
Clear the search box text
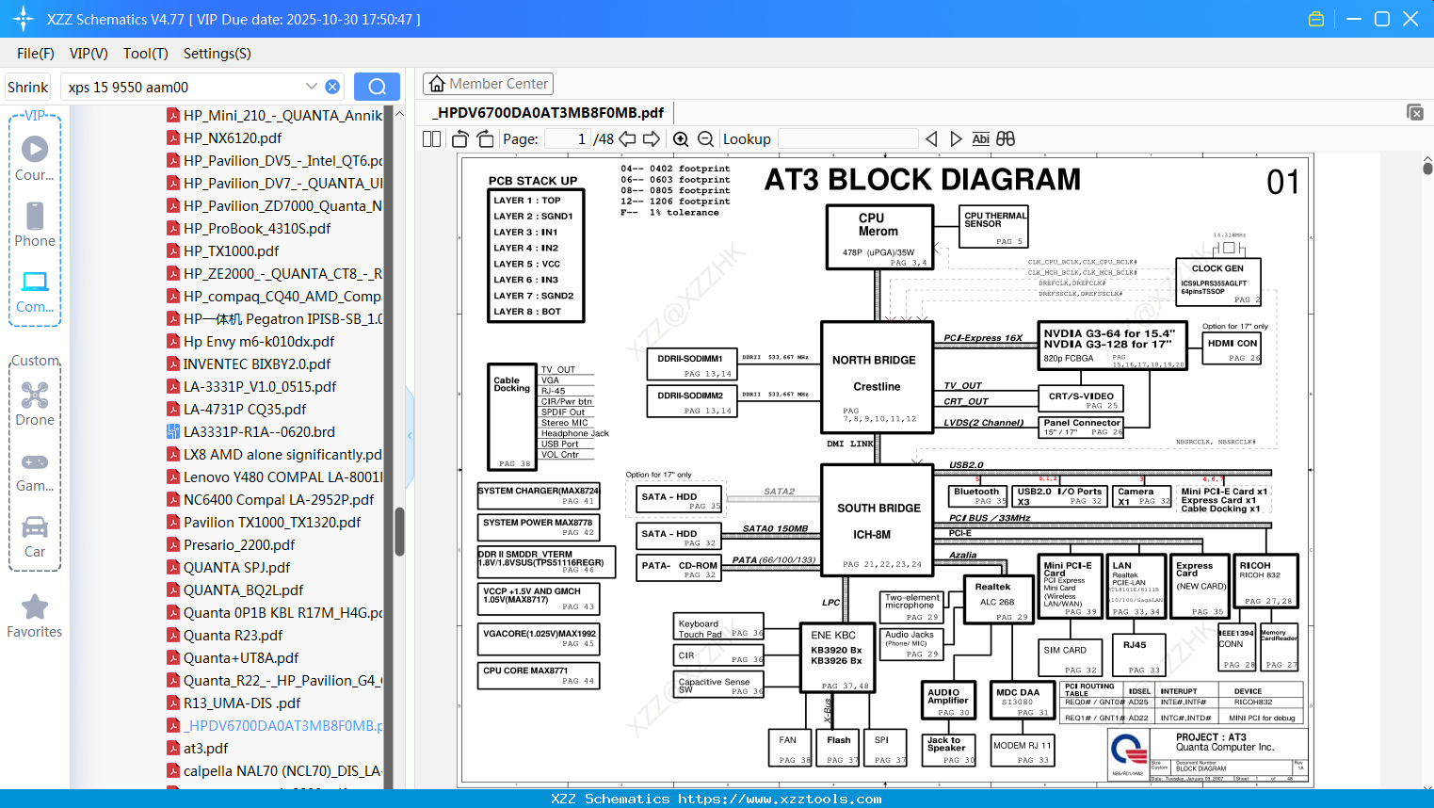[332, 87]
